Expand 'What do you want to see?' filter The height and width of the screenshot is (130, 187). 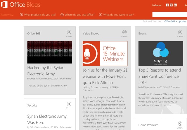(x=116, y=15)
